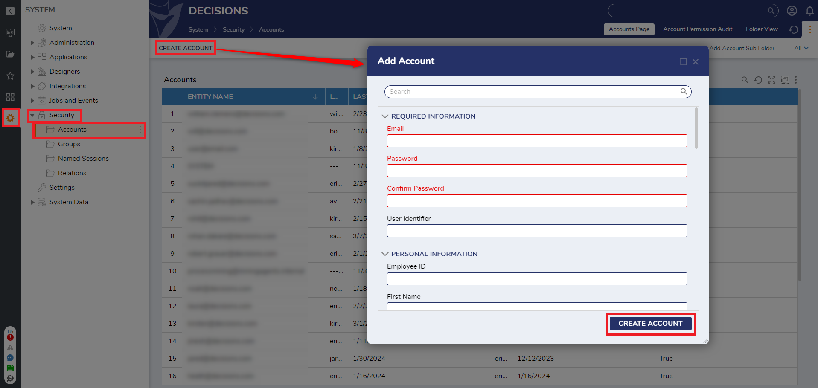The height and width of the screenshot is (388, 818).
Task: Open the Accounts folder three-dot menu
Action: [x=140, y=130]
